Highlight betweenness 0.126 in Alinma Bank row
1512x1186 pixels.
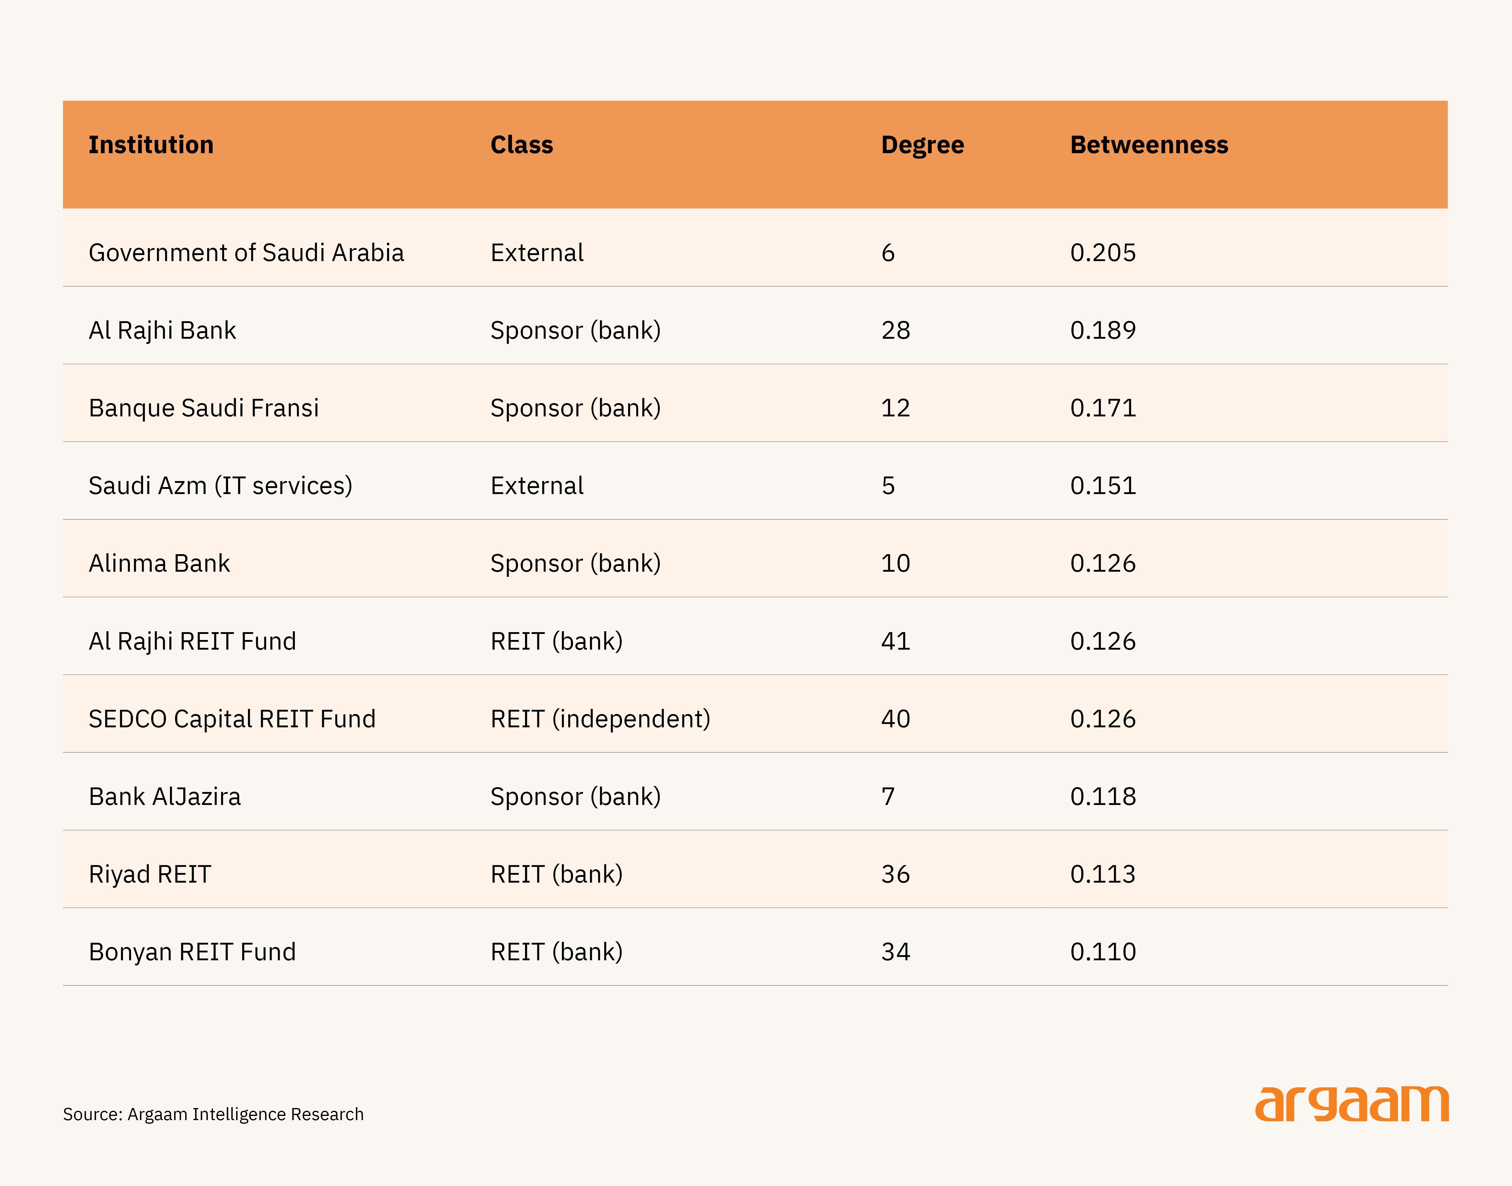1103,564
